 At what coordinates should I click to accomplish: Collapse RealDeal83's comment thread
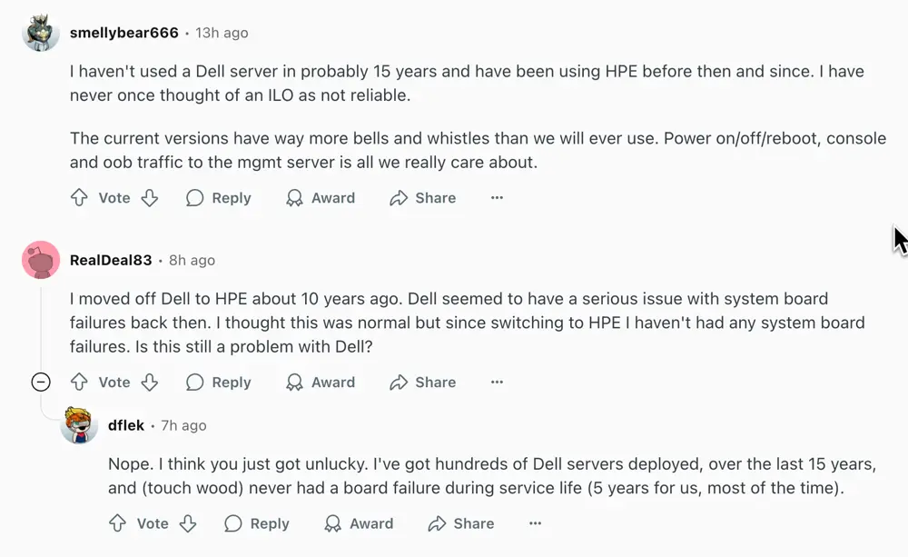[40, 382]
